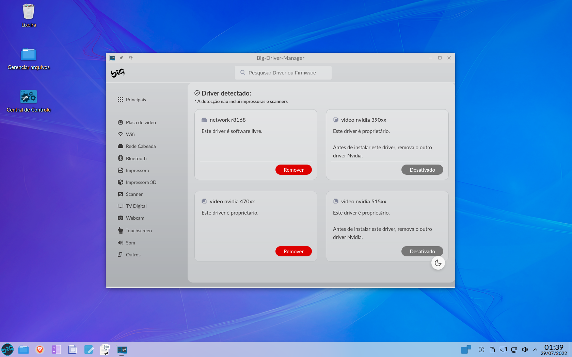Open calculator app in taskbar
This screenshot has width=572, height=357.
pos(56,350)
